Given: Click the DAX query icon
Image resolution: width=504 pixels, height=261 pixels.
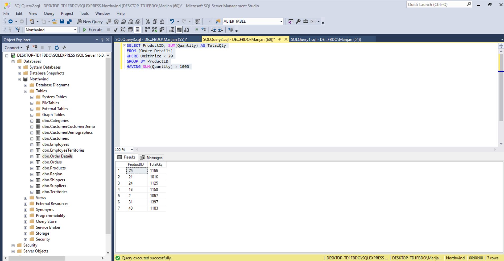Looking at the screenshot, I should pyautogui.click(x=138, y=21).
